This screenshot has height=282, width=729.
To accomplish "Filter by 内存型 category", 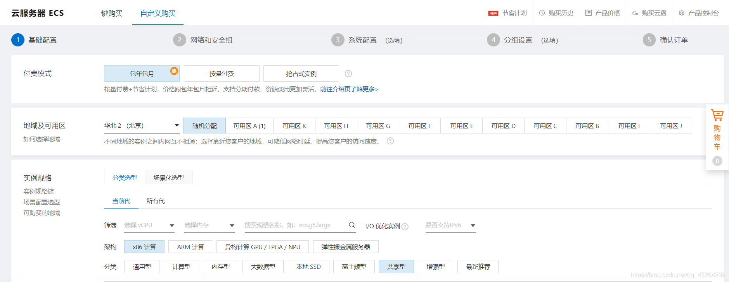I will point(220,267).
